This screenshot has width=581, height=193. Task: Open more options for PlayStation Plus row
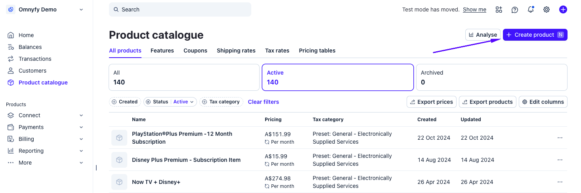click(560, 138)
